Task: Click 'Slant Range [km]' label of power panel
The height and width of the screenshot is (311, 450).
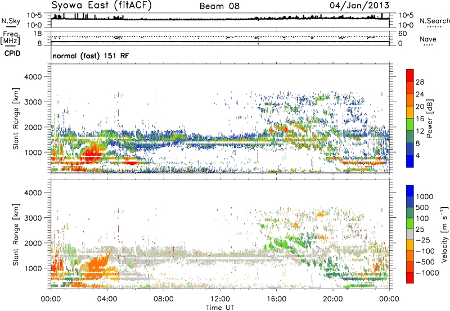Action: 16,118
